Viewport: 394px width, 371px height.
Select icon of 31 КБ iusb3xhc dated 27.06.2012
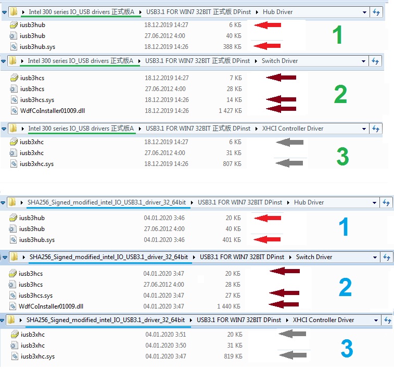[x=13, y=153]
